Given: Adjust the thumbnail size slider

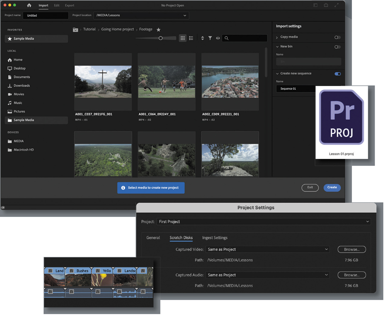Looking at the screenshot, I should (160, 38).
